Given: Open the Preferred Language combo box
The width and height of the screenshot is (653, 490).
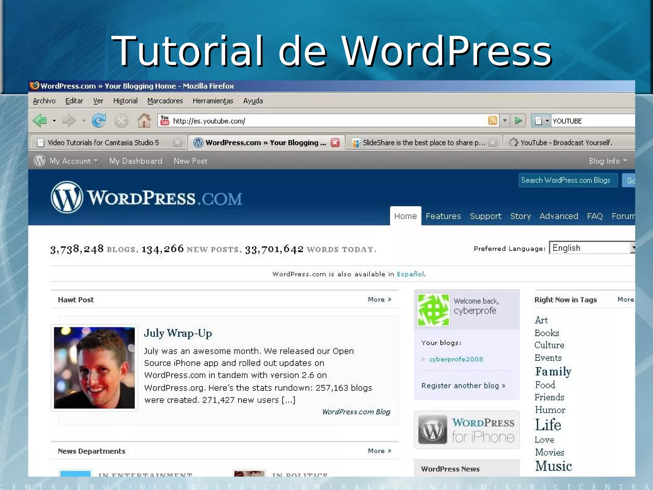Looking at the screenshot, I should [591, 248].
